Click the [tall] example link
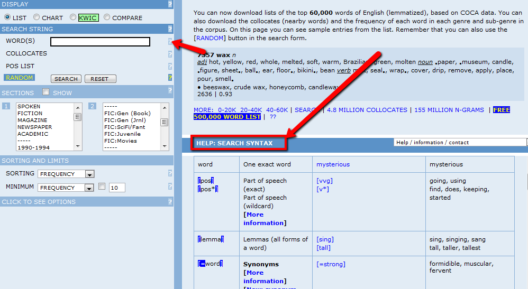528x289 pixels. [x=324, y=248]
